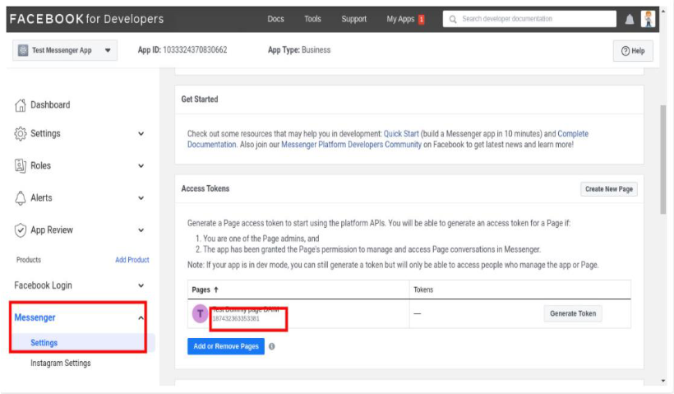Click the search magnifier icon
The height and width of the screenshot is (394, 674).
coord(453,20)
